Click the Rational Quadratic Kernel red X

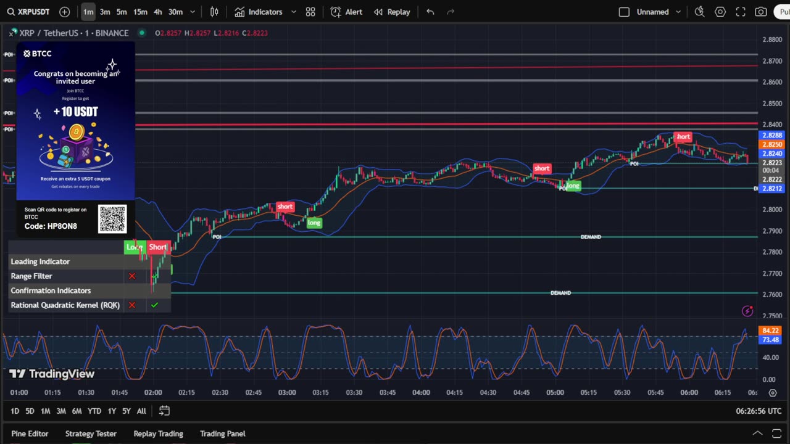click(x=131, y=305)
